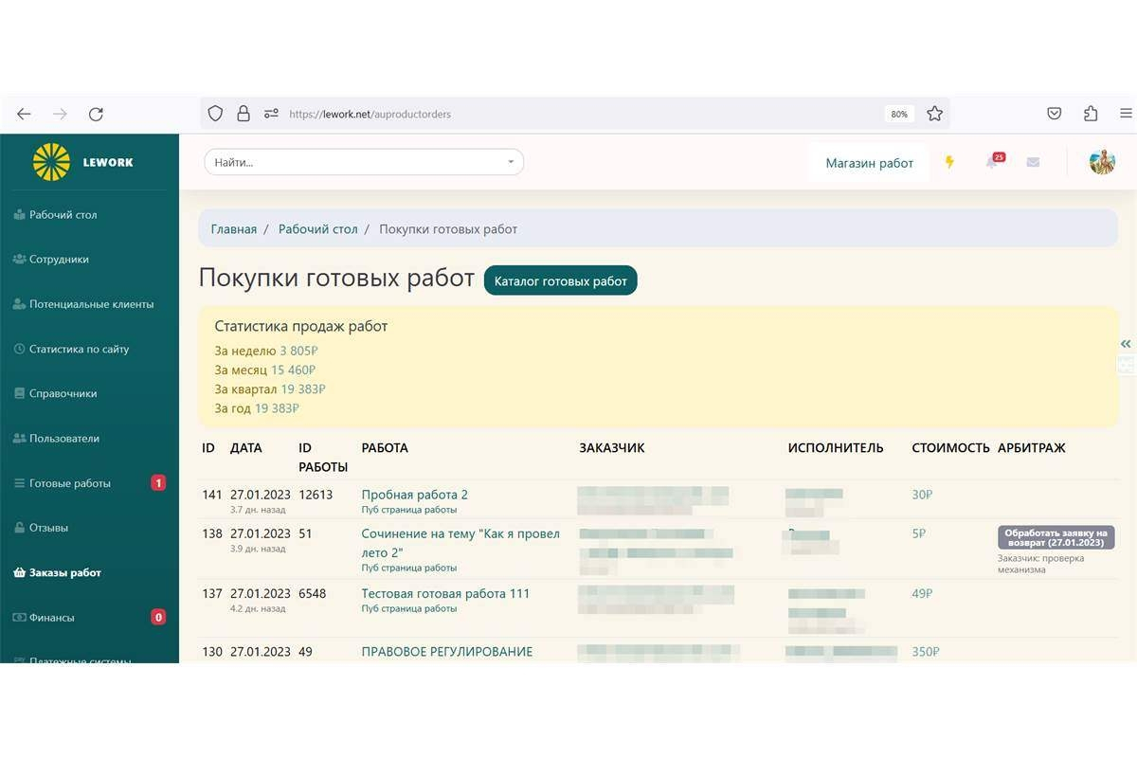Click the 'Главная' breadcrumb link
The image size is (1137, 758).
click(x=233, y=229)
